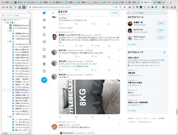The width and height of the screenshot is (178, 135).
Task: Click さらに表示 under suggested follows
Action: [132, 44]
